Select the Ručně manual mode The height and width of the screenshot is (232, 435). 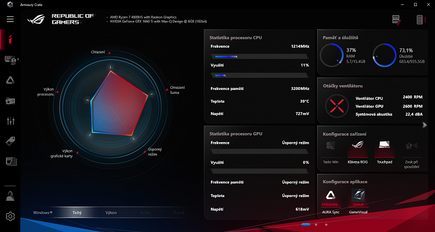click(x=179, y=213)
